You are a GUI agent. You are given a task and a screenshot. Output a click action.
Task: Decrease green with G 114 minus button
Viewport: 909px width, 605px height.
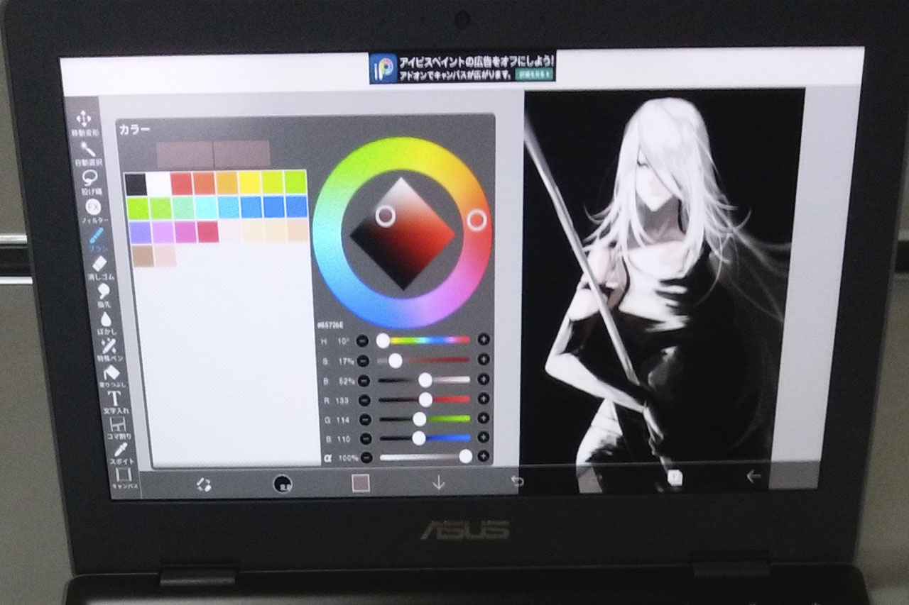(365, 419)
